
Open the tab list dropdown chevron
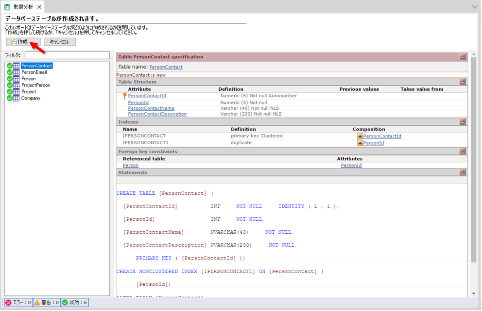[x=475, y=7]
